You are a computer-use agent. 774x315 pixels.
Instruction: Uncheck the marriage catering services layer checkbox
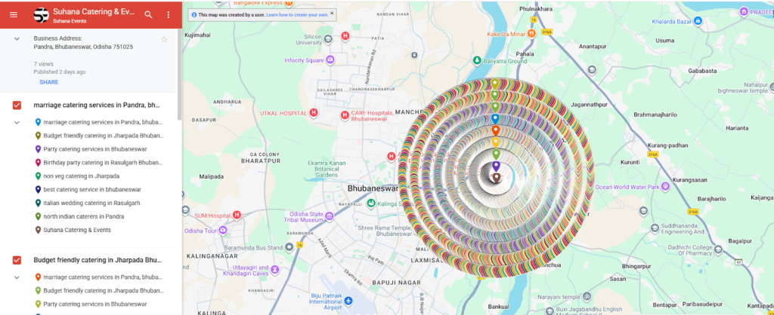pos(17,105)
